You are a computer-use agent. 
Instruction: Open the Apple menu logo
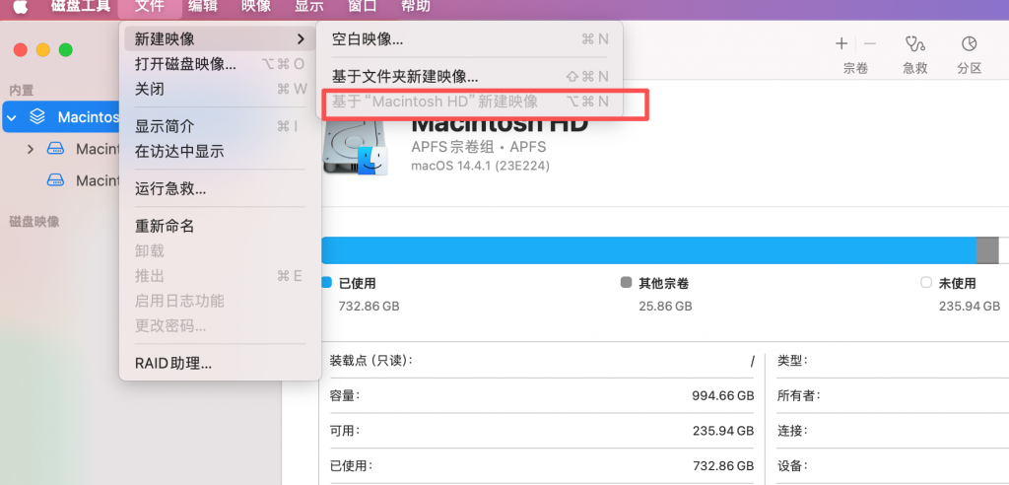(x=20, y=7)
